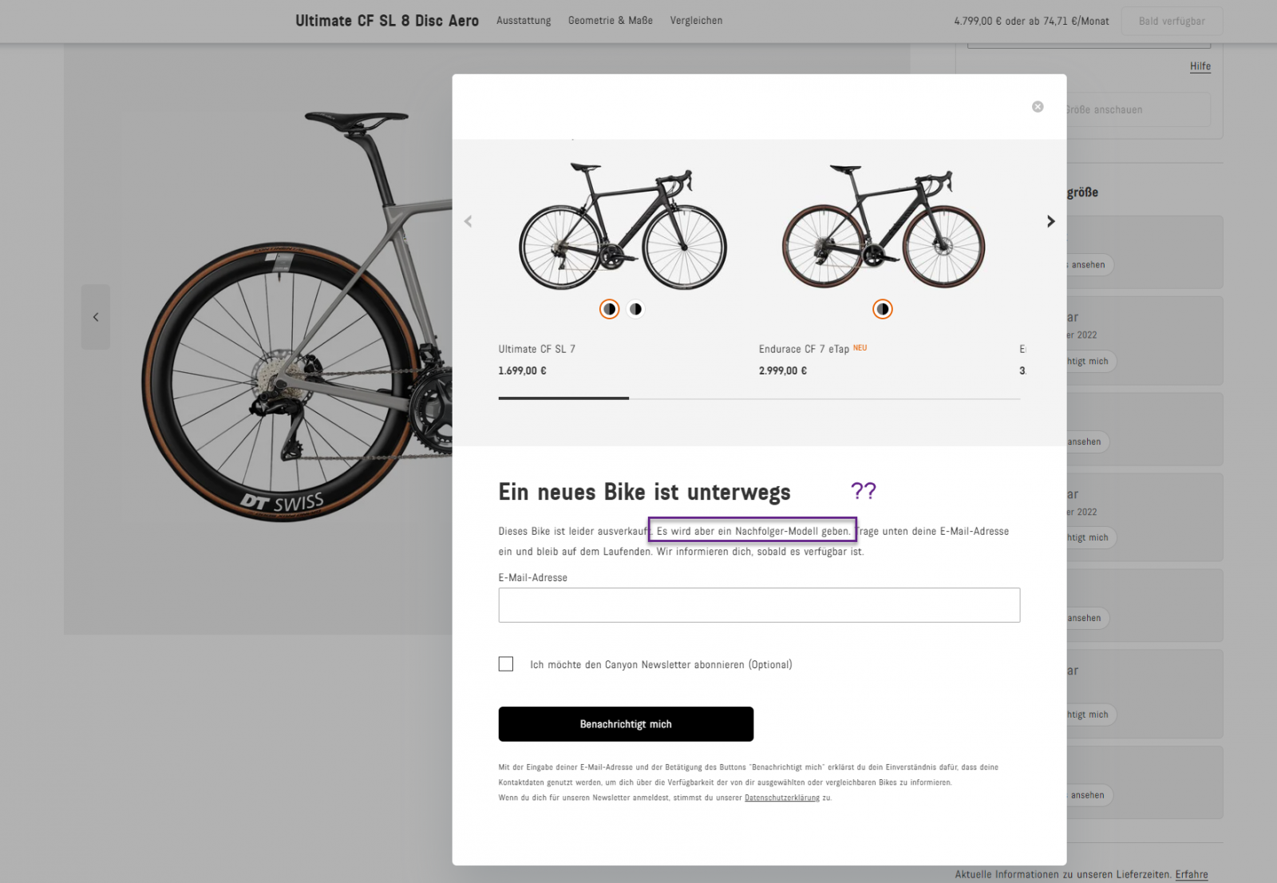
Task: Switch to Geometrie & Maße tab
Action: click(610, 21)
